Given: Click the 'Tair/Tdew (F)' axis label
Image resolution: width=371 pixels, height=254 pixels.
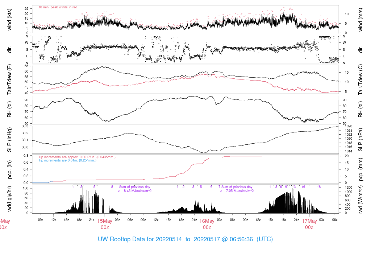Looking at the screenshot, I should point(9,79).
